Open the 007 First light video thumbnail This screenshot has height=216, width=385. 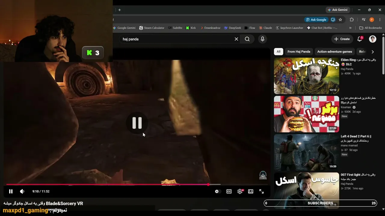pos(306,190)
